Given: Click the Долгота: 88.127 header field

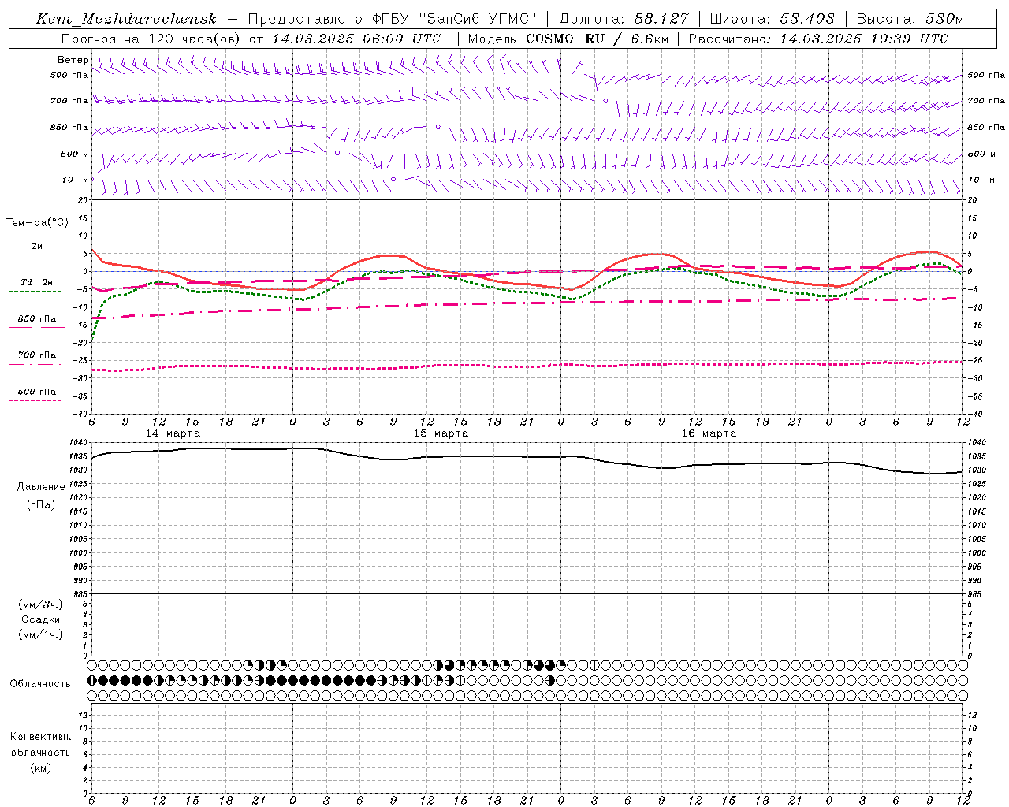Looking at the screenshot, I should click(624, 19).
